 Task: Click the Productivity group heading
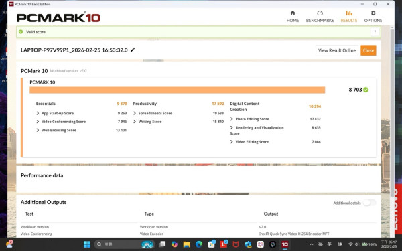[145, 104]
